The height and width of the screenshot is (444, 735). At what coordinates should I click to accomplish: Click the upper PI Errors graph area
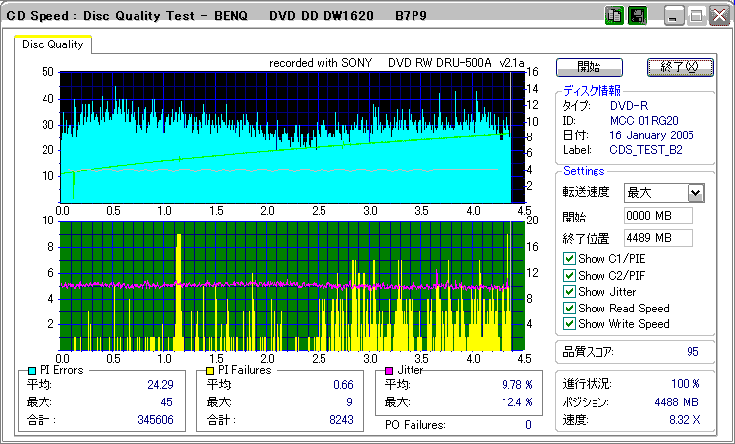pos(285,136)
